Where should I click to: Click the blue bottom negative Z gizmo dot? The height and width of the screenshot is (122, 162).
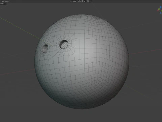click(x=161, y=13)
